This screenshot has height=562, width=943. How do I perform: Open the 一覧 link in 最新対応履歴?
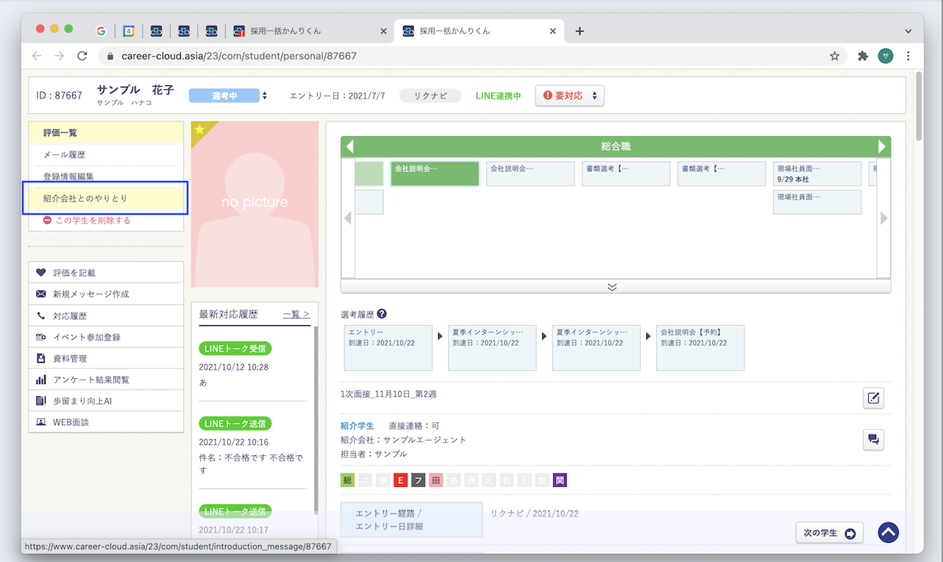coord(294,314)
